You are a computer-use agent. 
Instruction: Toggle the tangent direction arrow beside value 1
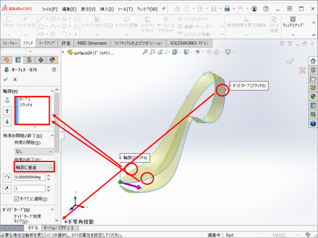point(7,189)
